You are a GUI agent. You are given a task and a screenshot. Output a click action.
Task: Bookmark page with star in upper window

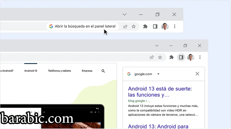[x=134, y=26]
